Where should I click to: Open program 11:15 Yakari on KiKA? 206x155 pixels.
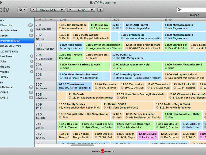(x=82, y=135)
